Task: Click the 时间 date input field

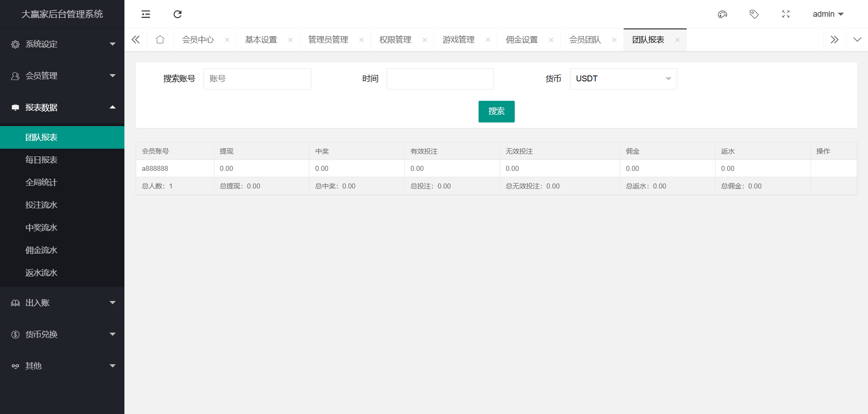Action: pos(440,79)
